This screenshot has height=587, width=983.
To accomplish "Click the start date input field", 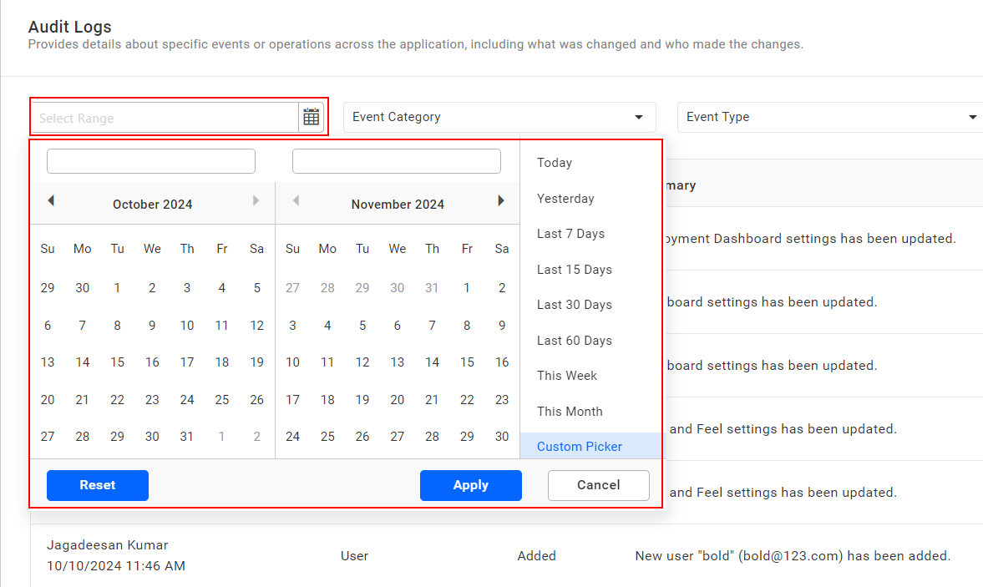I will (x=150, y=160).
